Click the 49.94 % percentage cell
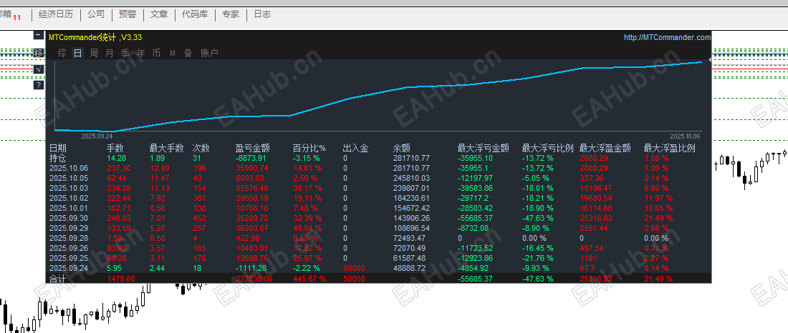 point(307,228)
